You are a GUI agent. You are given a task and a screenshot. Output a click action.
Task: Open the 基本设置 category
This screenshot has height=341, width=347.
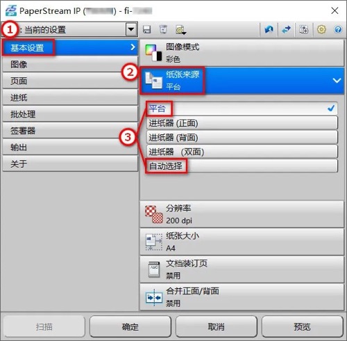click(x=70, y=47)
